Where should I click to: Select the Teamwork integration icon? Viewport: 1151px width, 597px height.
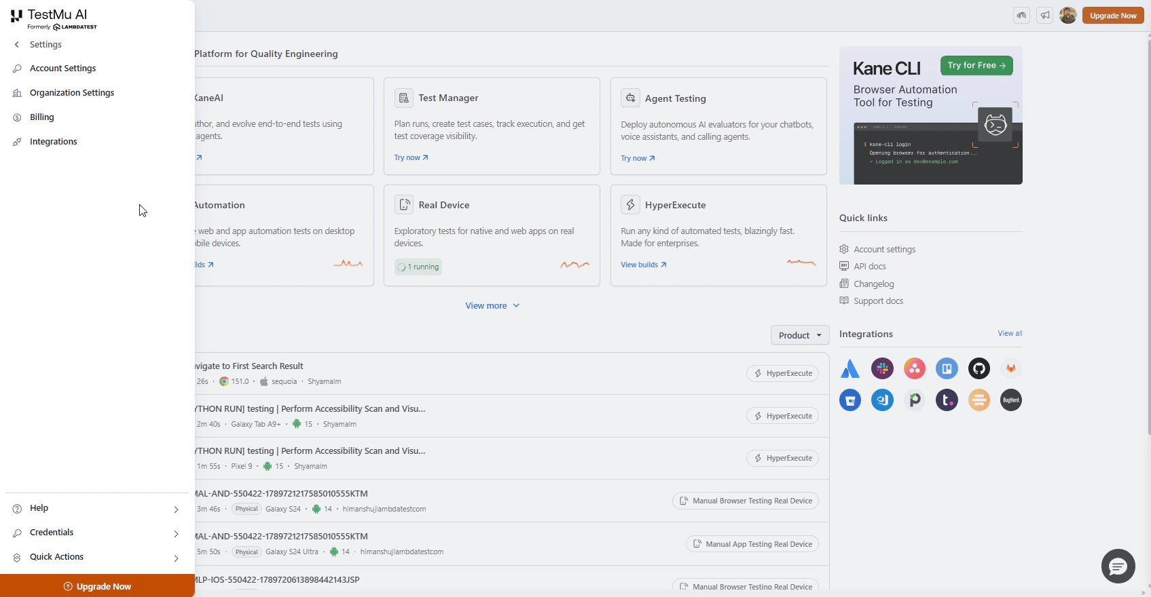click(x=947, y=400)
